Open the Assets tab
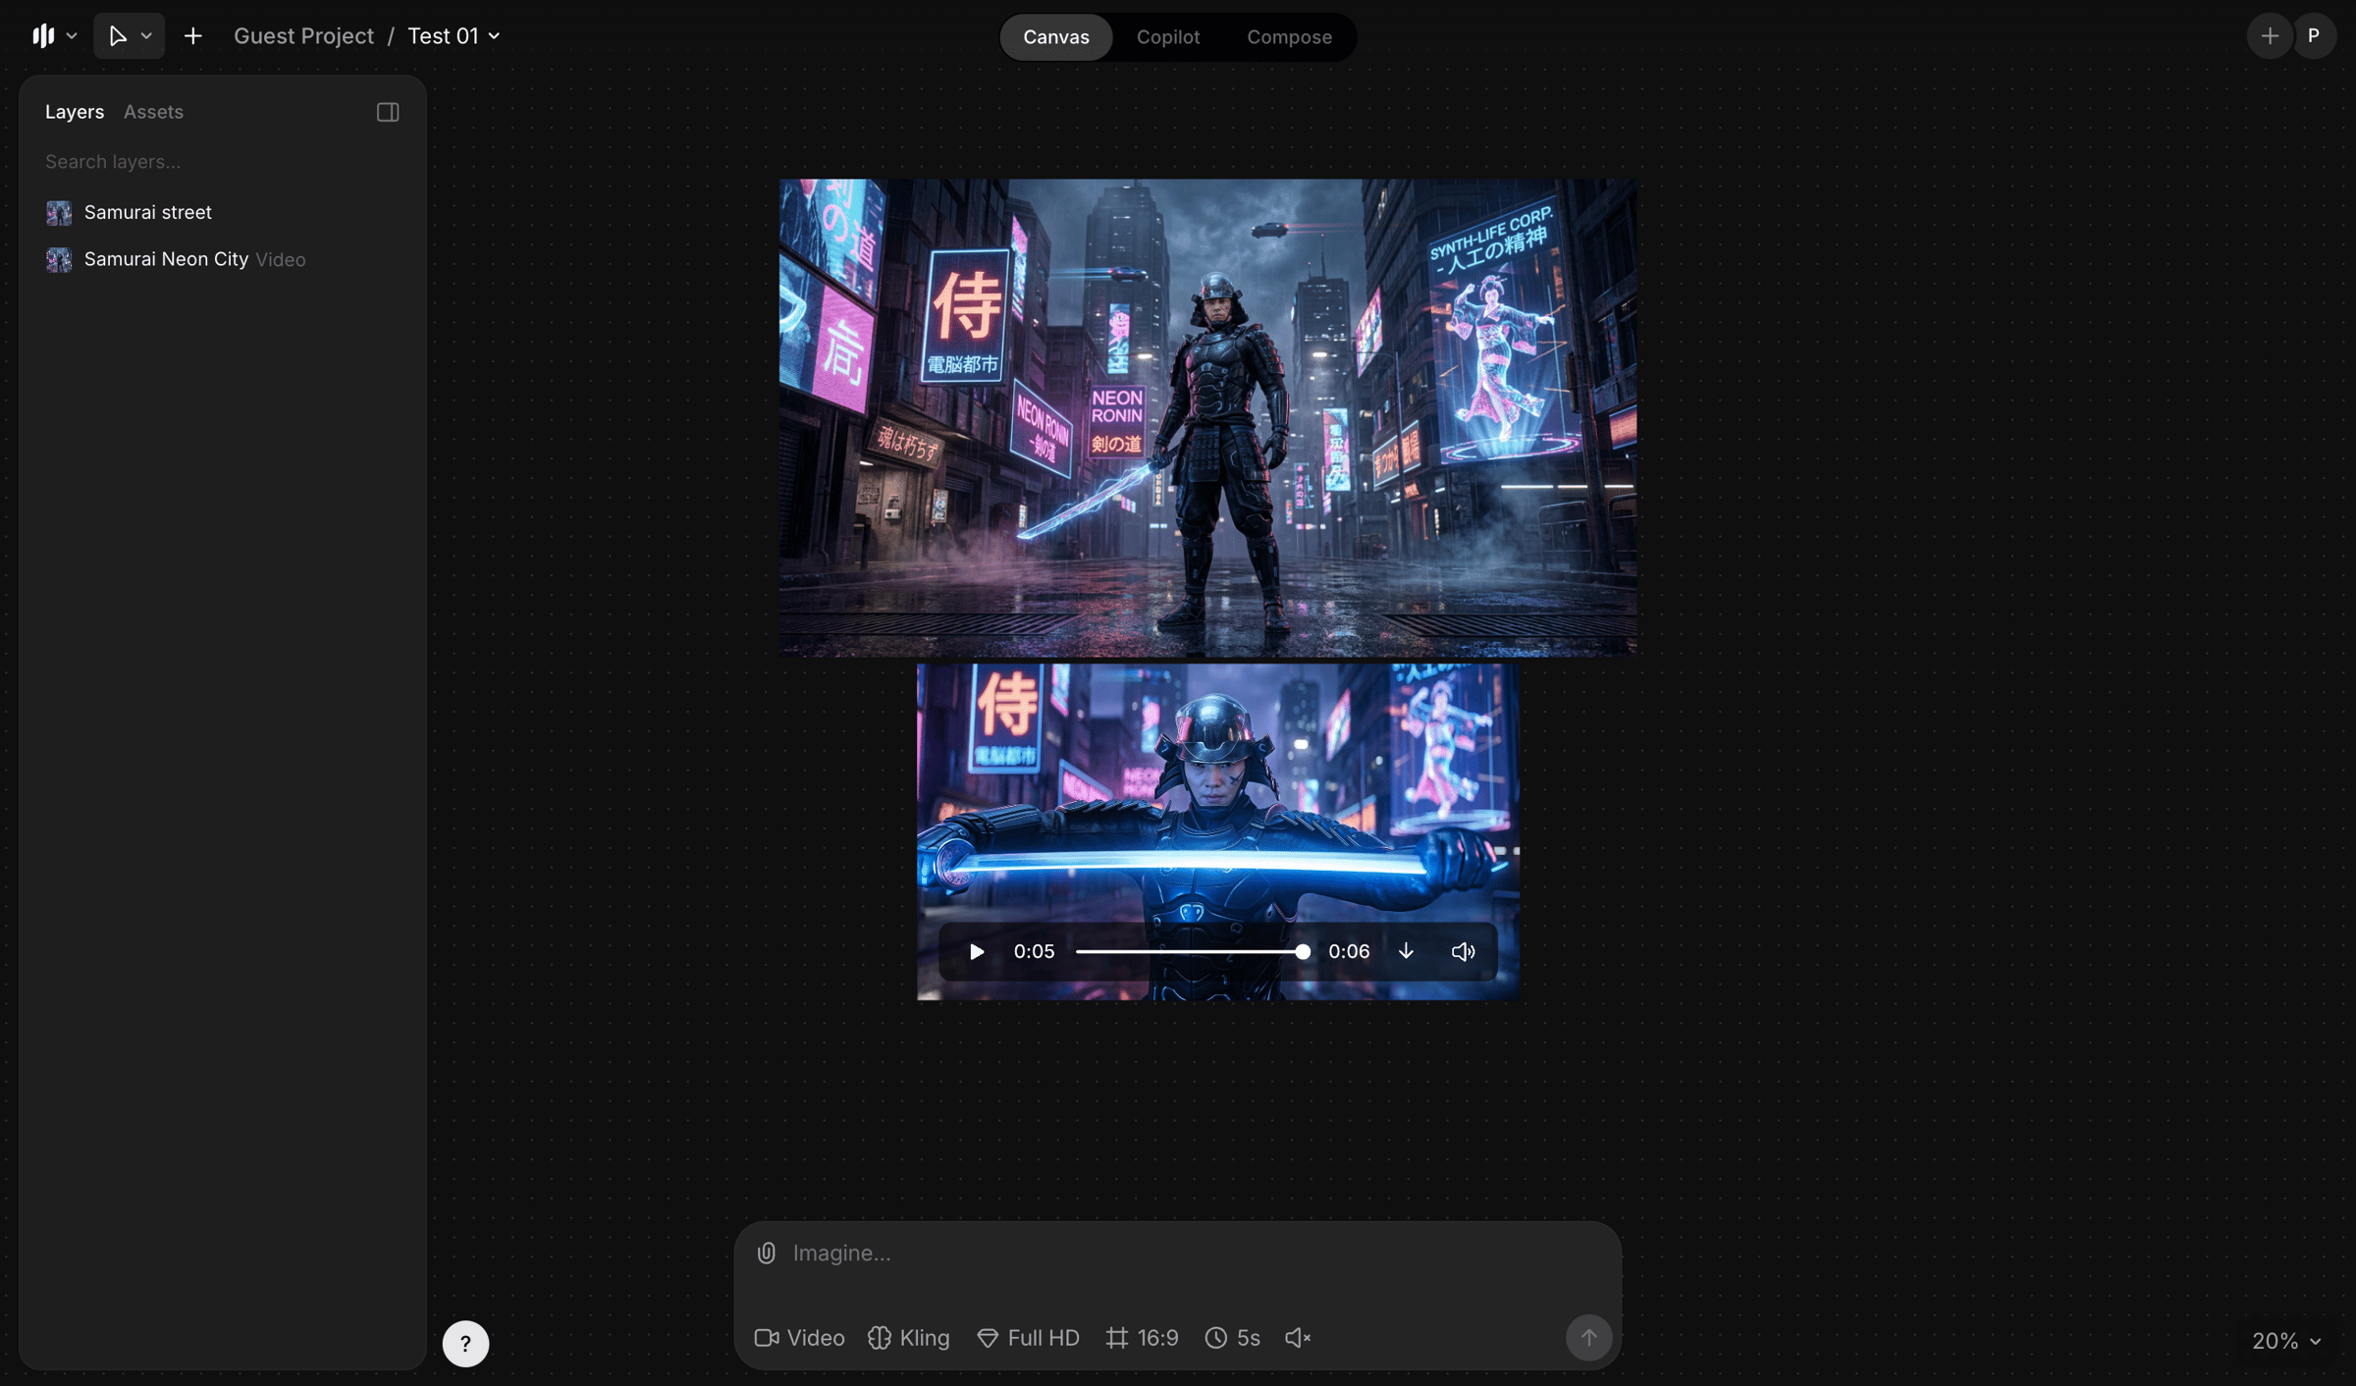This screenshot has height=1386, width=2356. pyautogui.click(x=153, y=112)
